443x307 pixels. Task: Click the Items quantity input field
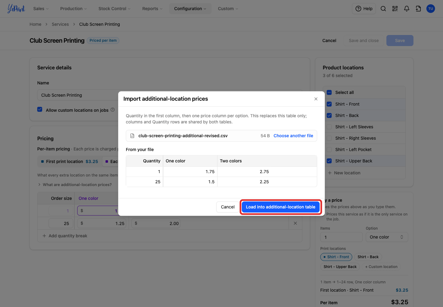click(x=341, y=237)
